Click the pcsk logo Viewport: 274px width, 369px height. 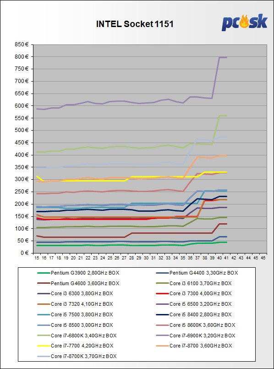coord(244,22)
